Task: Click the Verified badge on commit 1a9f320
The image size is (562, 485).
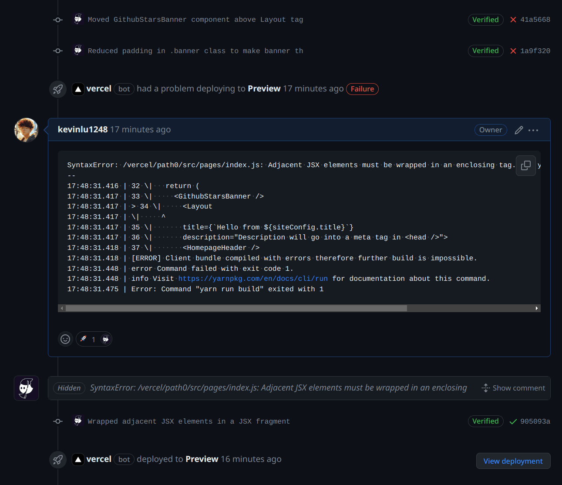Action: click(485, 51)
